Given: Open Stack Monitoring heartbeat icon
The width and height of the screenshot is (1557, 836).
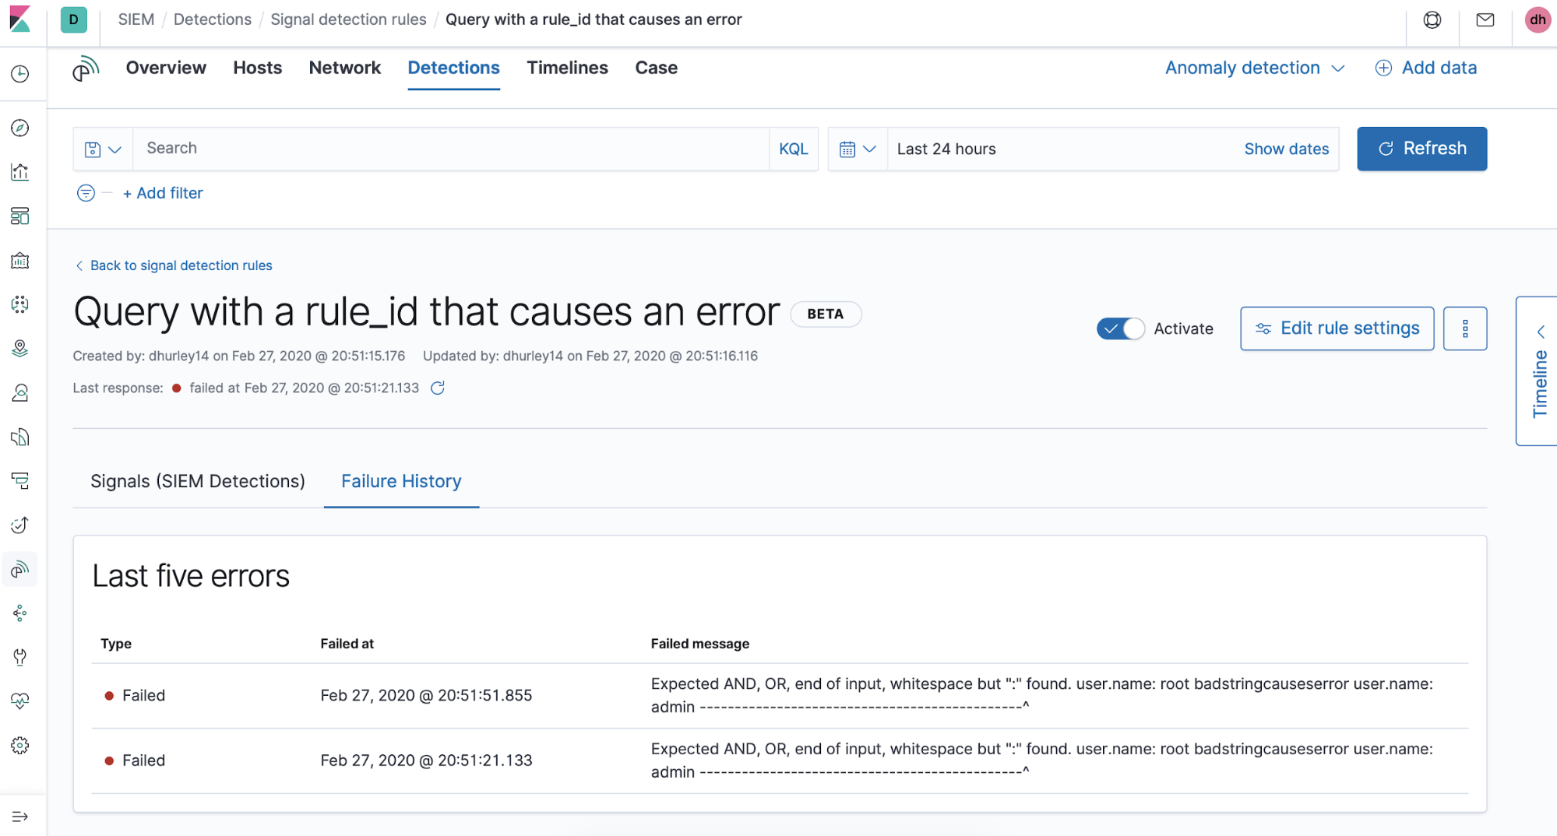Looking at the screenshot, I should point(20,701).
